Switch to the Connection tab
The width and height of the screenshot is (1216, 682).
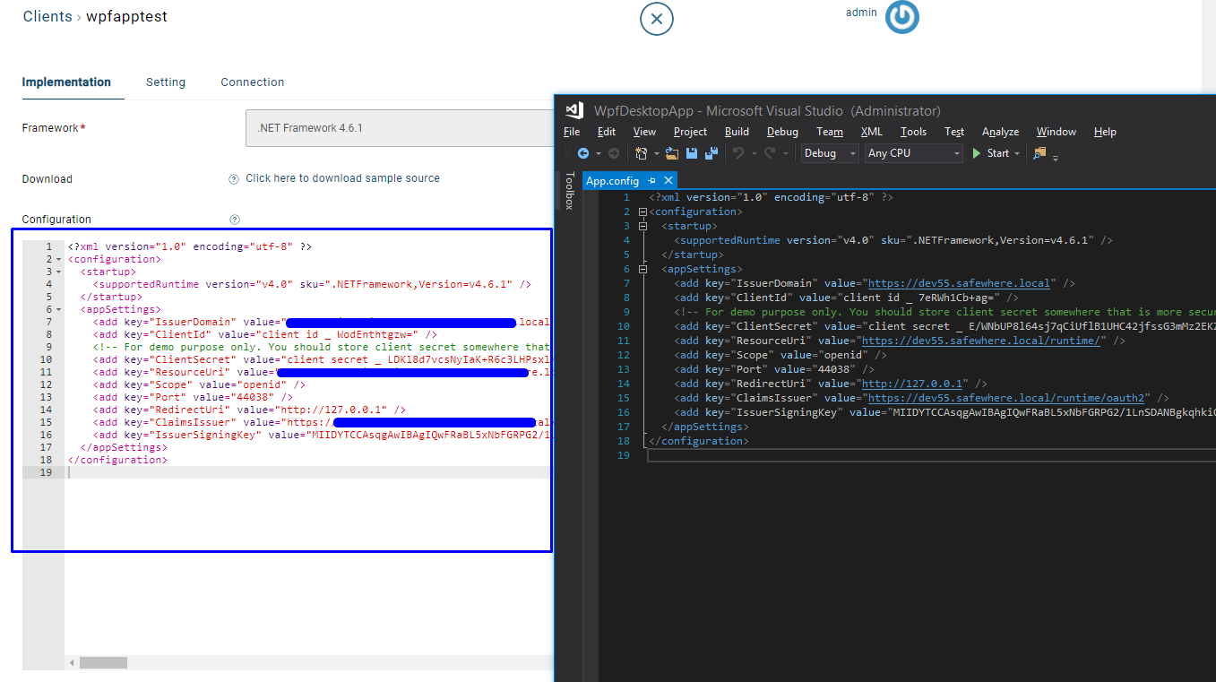pyautogui.click(x=253, y=82)
